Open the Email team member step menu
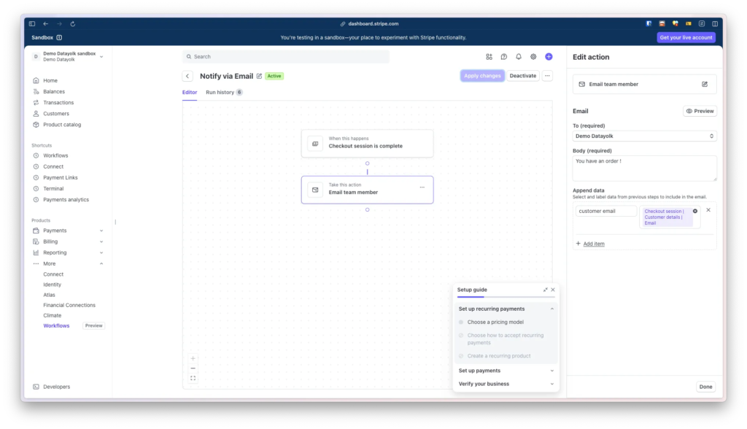The image size is (747, 429). point(422,188)
